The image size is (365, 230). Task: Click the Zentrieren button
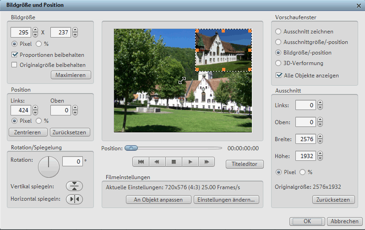28,132
